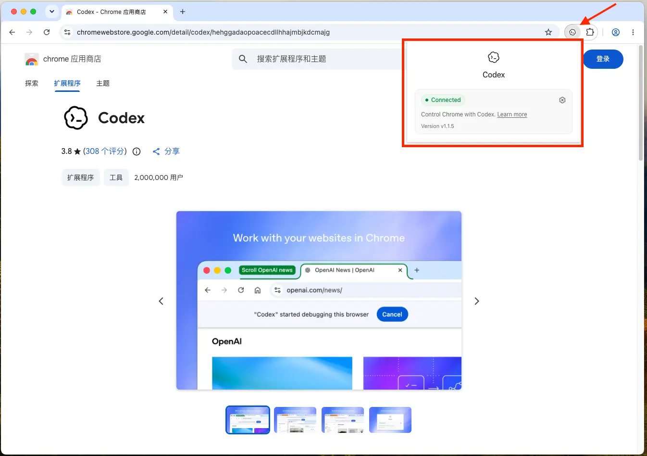Image resolution: width=647 pixels, height=456 pixels.
Task: Click the Chrome profile avatar icon
Action: (x=616, y=32)
